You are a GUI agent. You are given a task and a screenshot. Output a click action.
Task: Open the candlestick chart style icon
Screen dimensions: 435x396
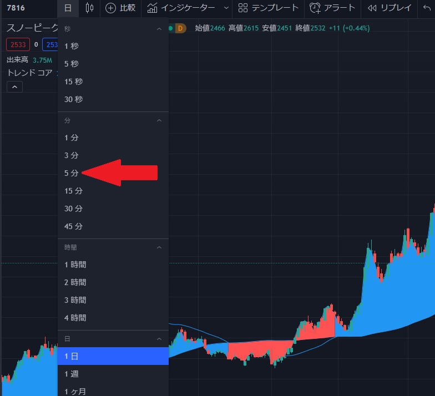89,8
